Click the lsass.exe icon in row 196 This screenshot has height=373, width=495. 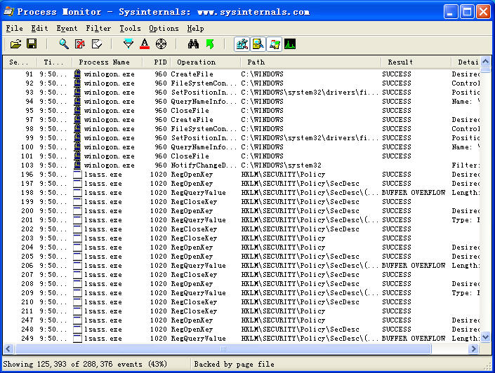click(x=77, y=175)
